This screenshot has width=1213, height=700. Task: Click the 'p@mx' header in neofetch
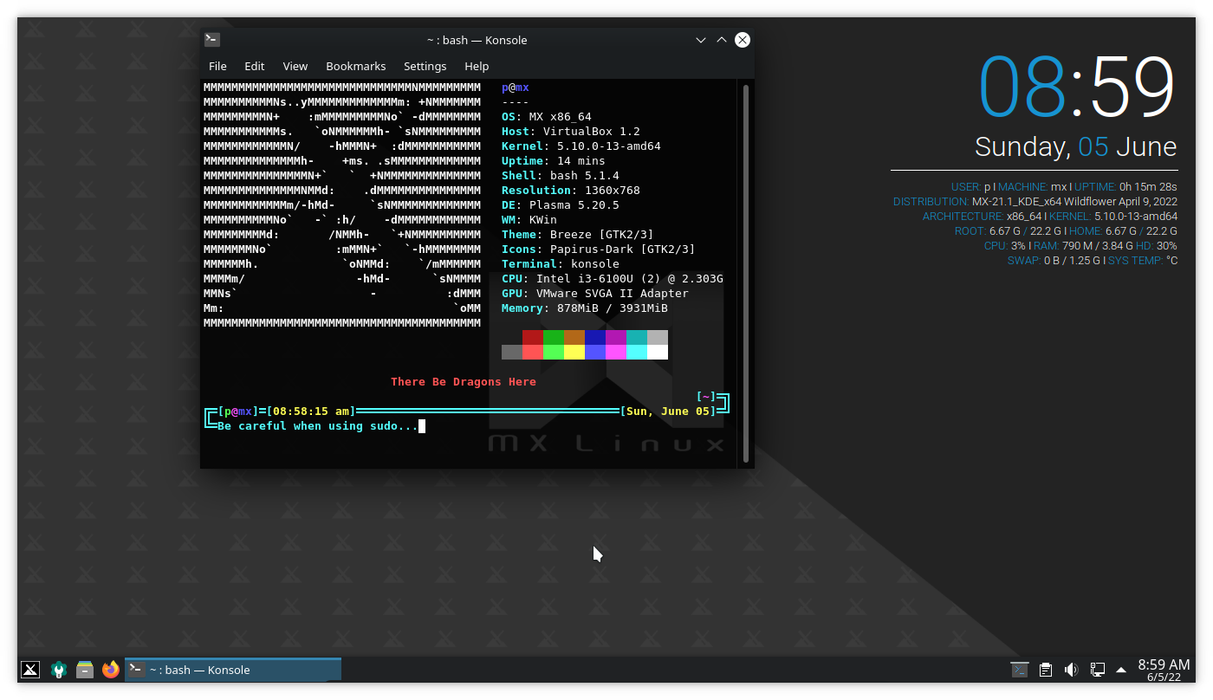[x=516, y=87]
